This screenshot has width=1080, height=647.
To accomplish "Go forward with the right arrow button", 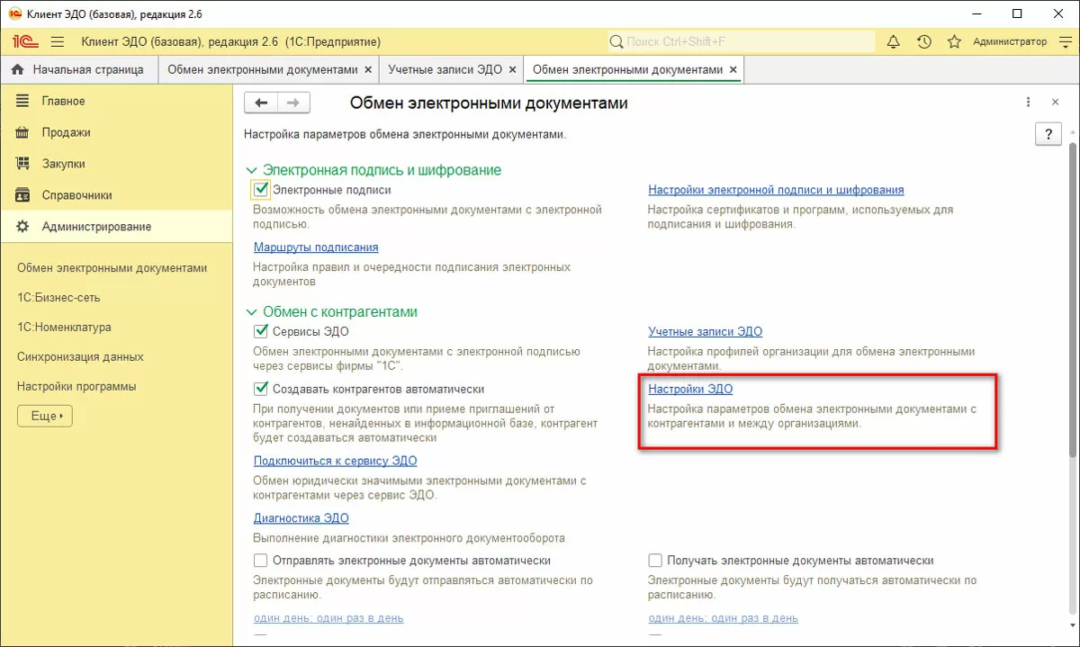I will click(293, 103).
